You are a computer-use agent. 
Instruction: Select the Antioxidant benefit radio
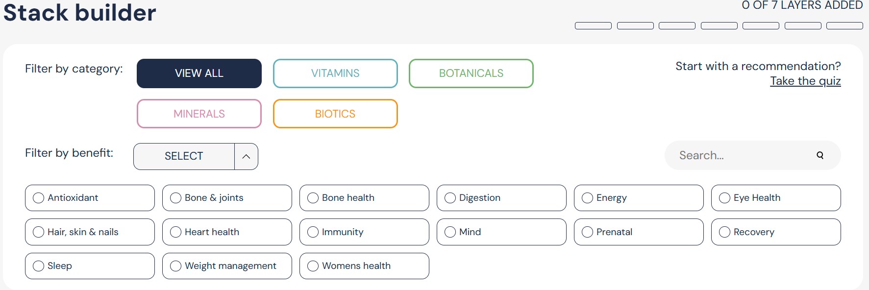pos(90,198)
